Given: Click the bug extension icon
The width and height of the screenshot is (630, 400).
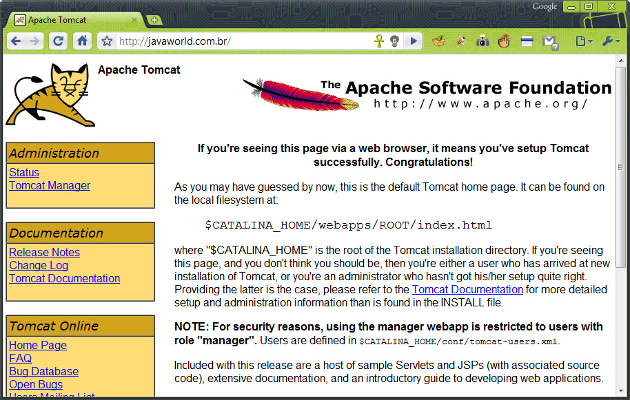Looking at the screenshot, I should [461, 41].
